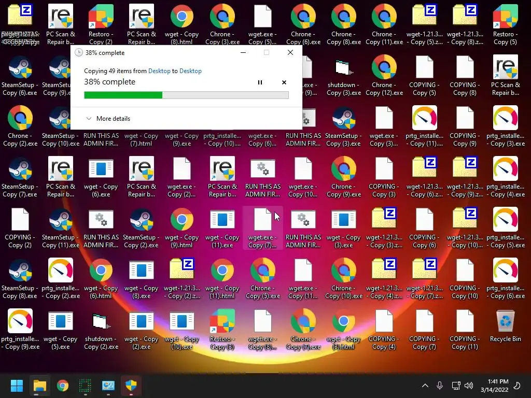This screenshot has width=531, height=398.
Task: Click the microphone tray icon
Action: tap(440, 386)
